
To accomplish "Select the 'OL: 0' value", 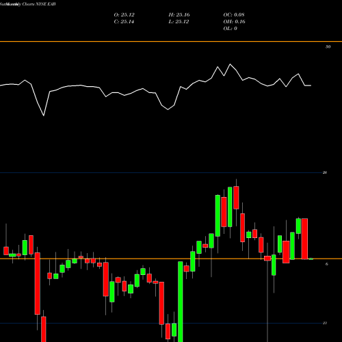I will [230, 29].
